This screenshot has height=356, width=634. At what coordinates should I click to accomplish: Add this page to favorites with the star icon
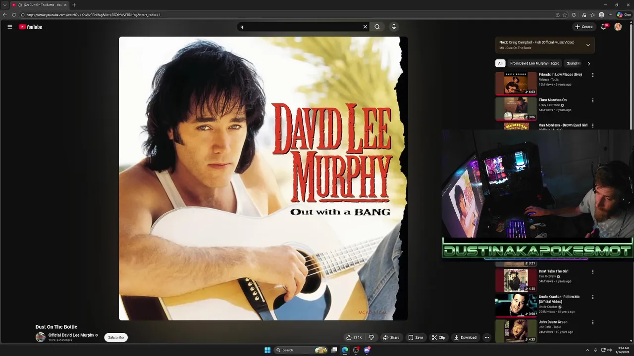pos(565,15)
